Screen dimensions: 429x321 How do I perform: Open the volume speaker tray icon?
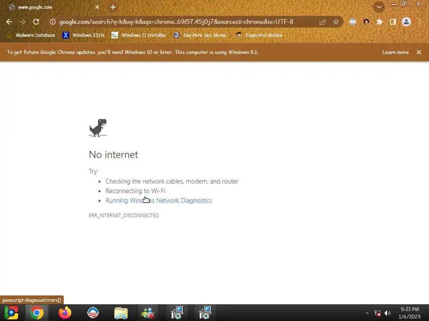pos(388,313)
